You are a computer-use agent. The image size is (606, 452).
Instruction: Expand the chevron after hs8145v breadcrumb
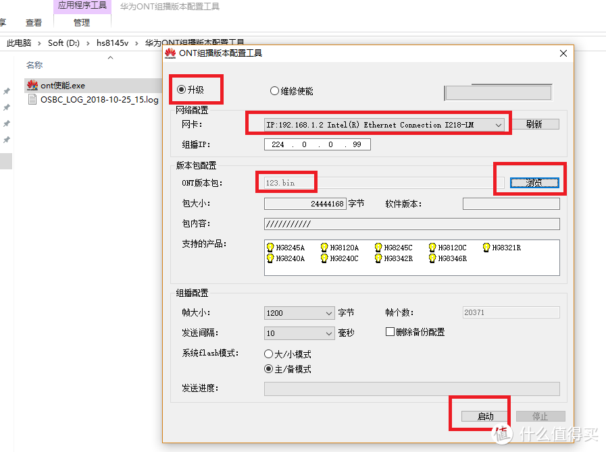point(136,43)
